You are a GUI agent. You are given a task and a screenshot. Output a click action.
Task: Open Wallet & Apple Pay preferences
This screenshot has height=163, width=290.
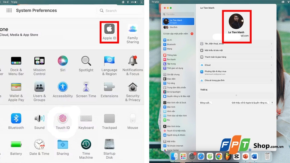(16, 92)
